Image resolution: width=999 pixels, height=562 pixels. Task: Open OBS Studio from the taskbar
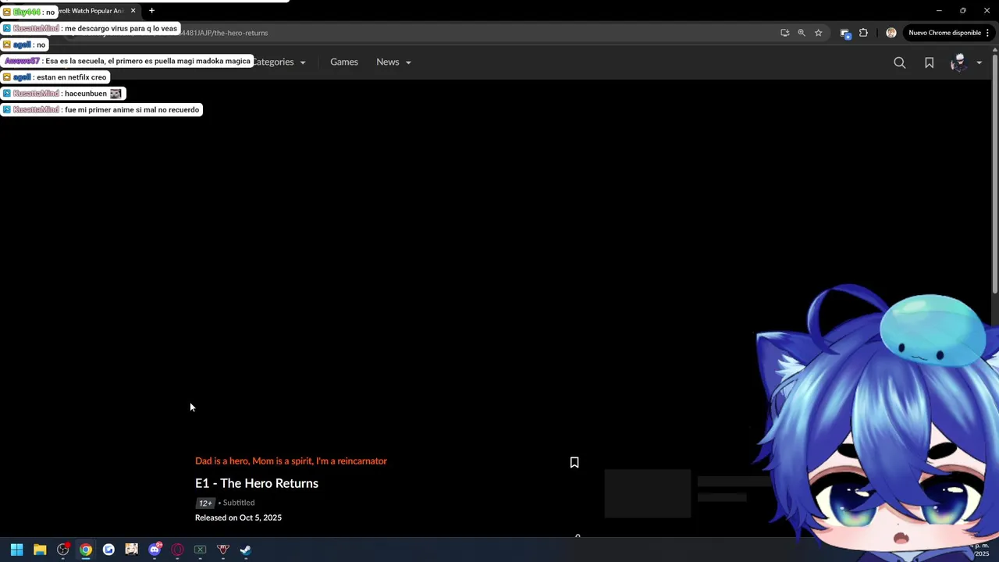(62, 550)
